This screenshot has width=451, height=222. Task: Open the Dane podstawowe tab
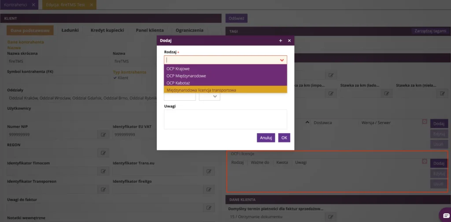click(x=30, y=30)
